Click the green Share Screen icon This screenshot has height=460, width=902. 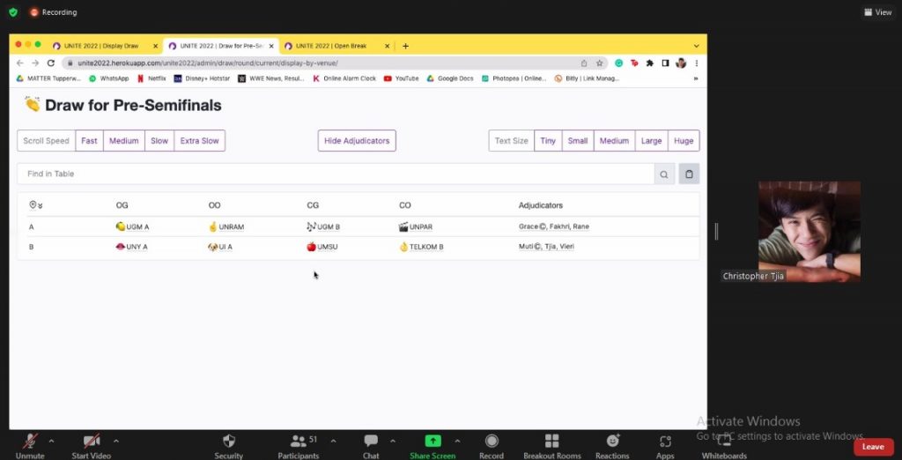[x=433, y=441]
